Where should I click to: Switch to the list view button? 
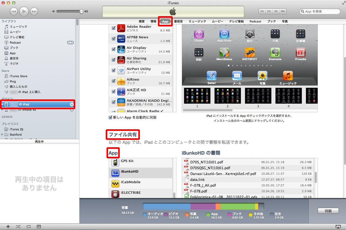pyautogui.click(x=262, y=11)
